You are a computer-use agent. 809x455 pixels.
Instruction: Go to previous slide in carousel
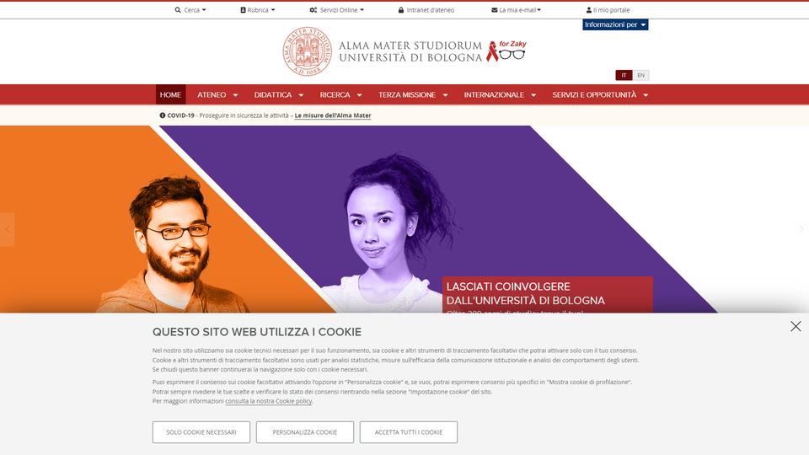[x=8, y=229]
